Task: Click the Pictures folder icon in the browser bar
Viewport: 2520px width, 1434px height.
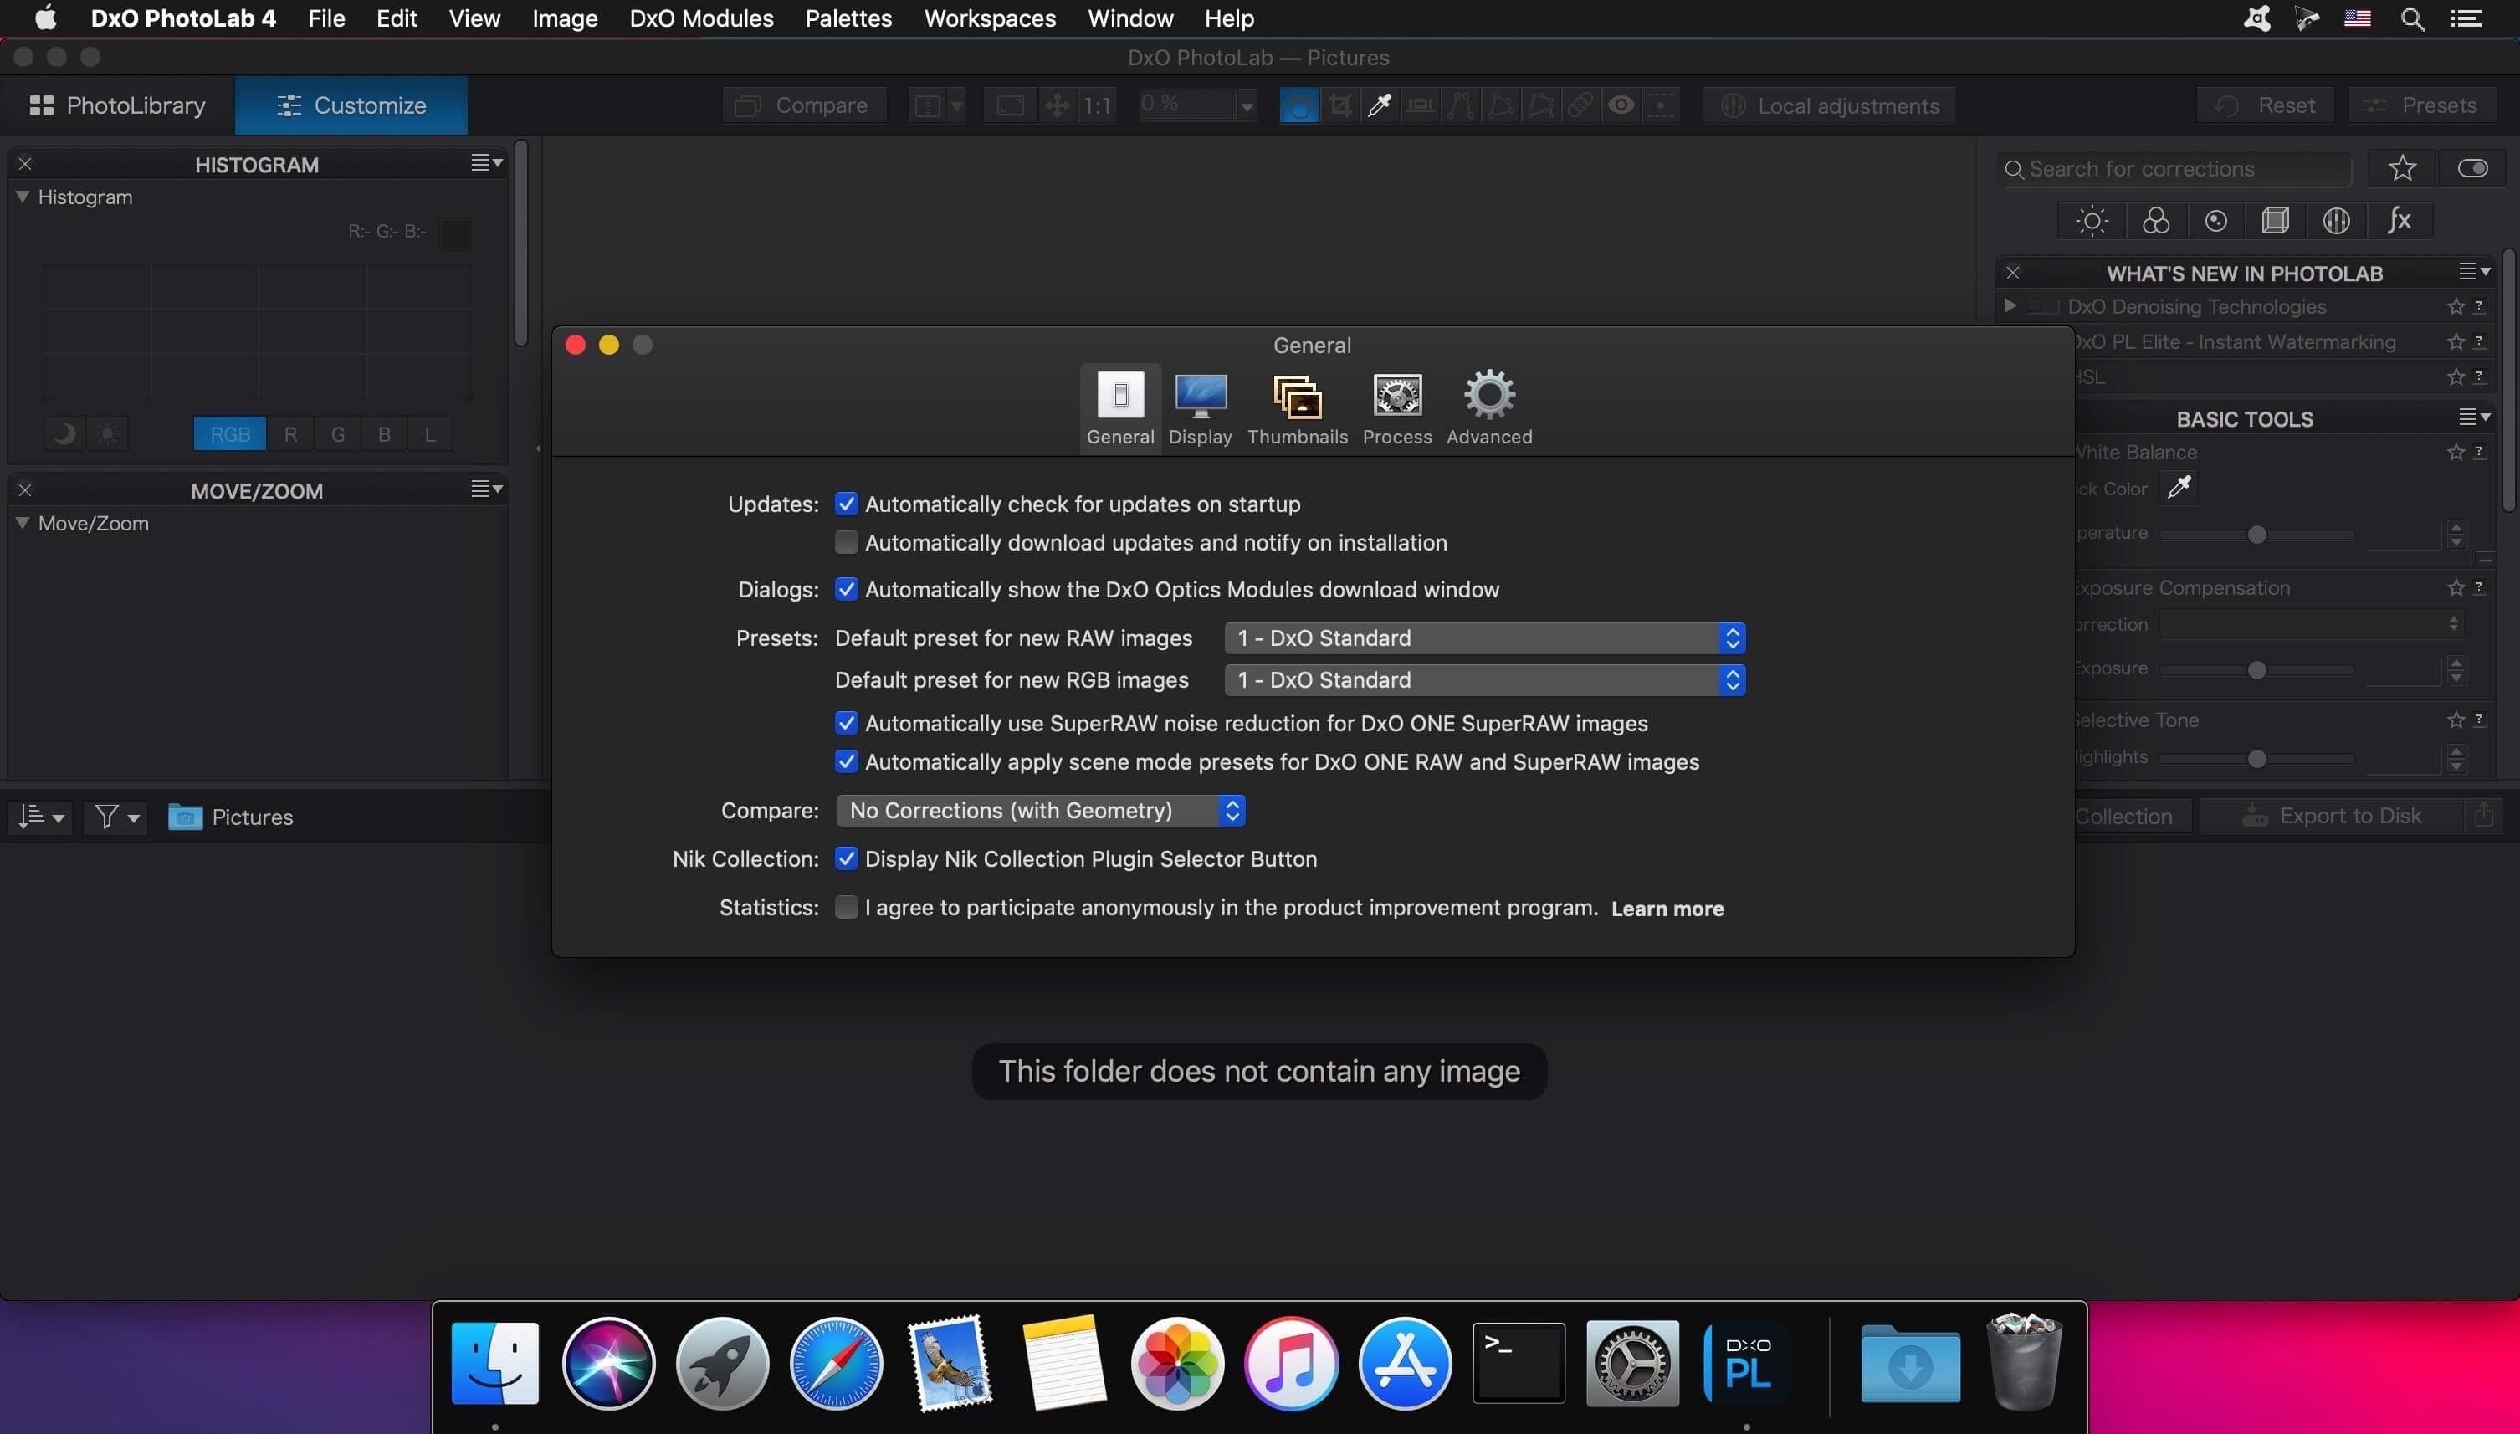Action: [x=185, y=817]
